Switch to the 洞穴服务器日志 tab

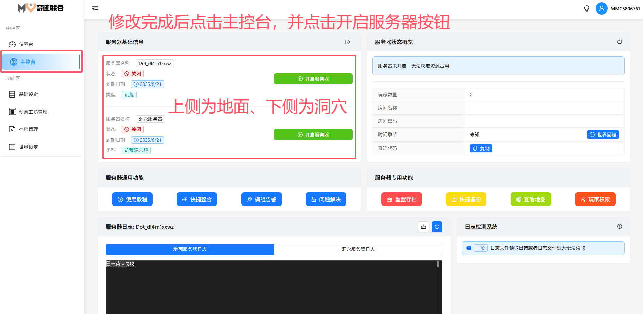358,249
